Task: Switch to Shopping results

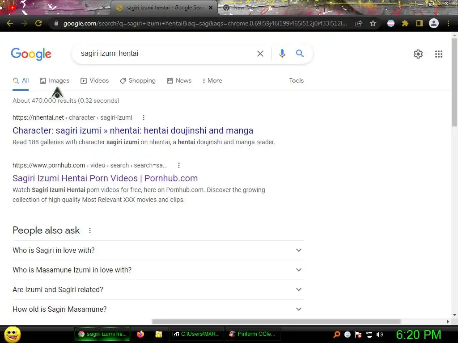Action: tap(138, 81)
